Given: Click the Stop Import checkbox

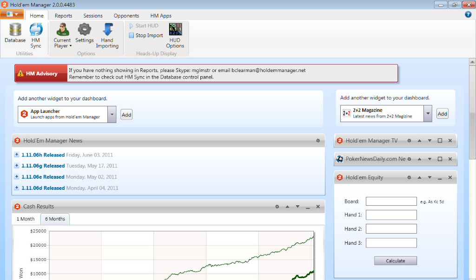Looking at the screenshot, I should [132, 35].
